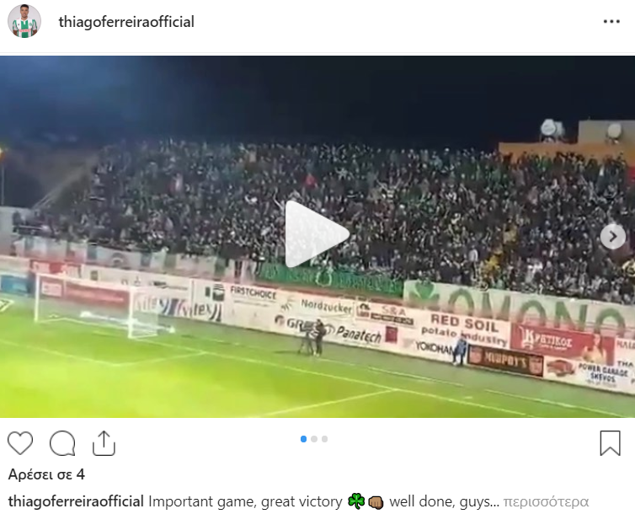
Task: Select the first carousel dot indicator
Action: coord(303,439)
